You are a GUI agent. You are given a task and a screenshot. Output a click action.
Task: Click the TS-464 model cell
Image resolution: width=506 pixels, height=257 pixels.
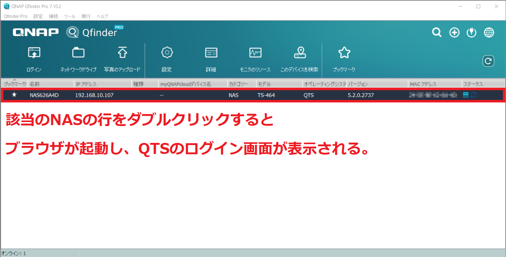266,95
